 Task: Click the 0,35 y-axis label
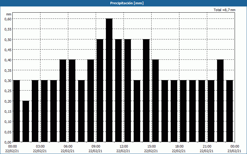8,70
